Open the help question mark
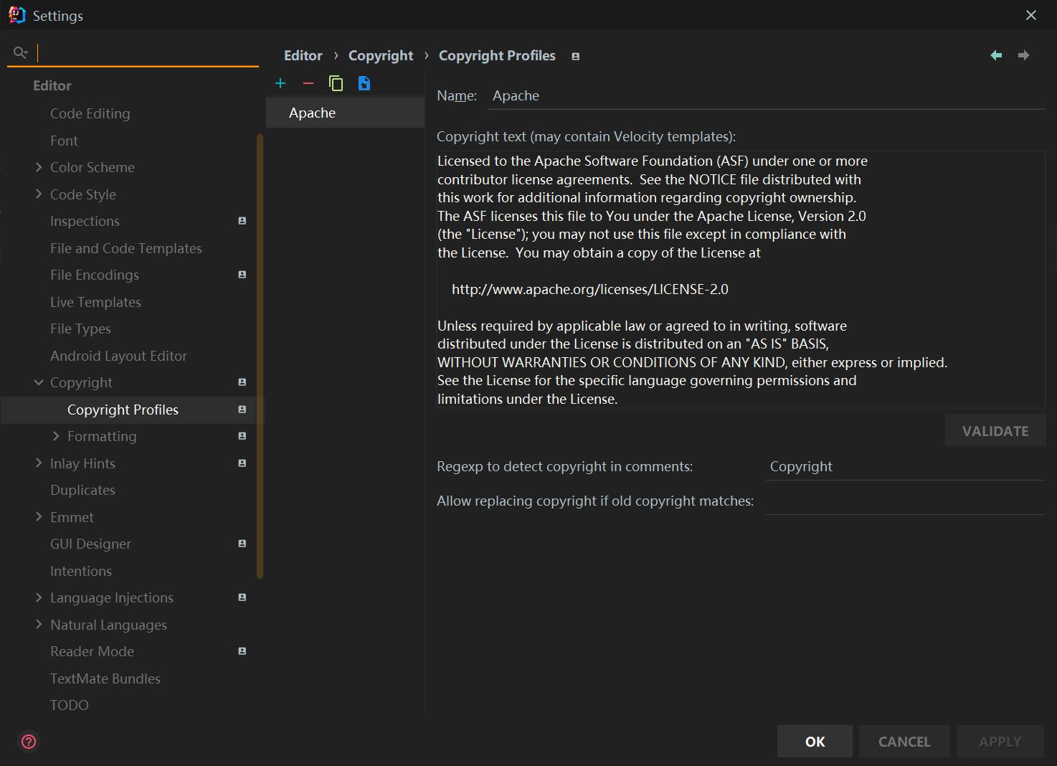Image resolution: width=1057 pixels, height=766 pixels. [29, 742]
